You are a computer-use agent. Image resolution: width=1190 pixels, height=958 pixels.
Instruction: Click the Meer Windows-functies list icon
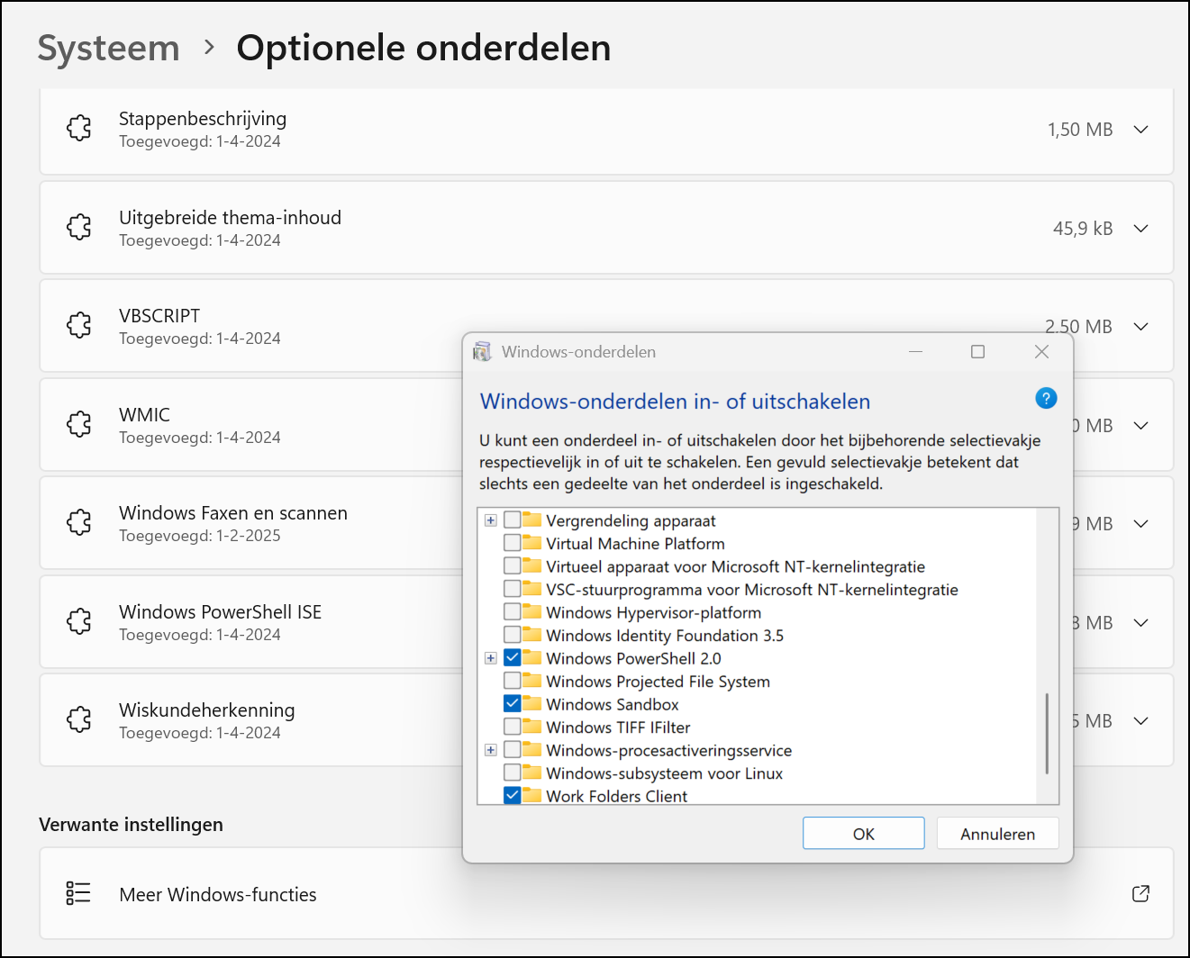tap(77, 893)
